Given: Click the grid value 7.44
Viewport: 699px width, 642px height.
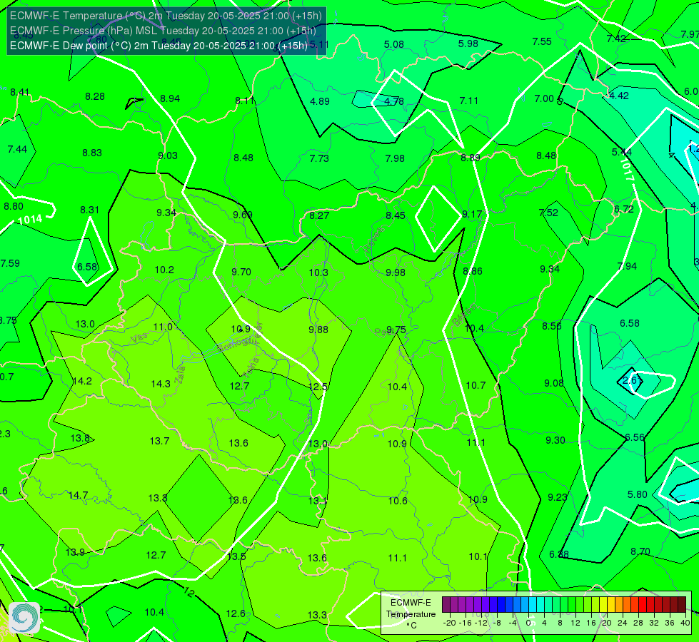Looking at the screenshot, I should (x=17, y=149).
